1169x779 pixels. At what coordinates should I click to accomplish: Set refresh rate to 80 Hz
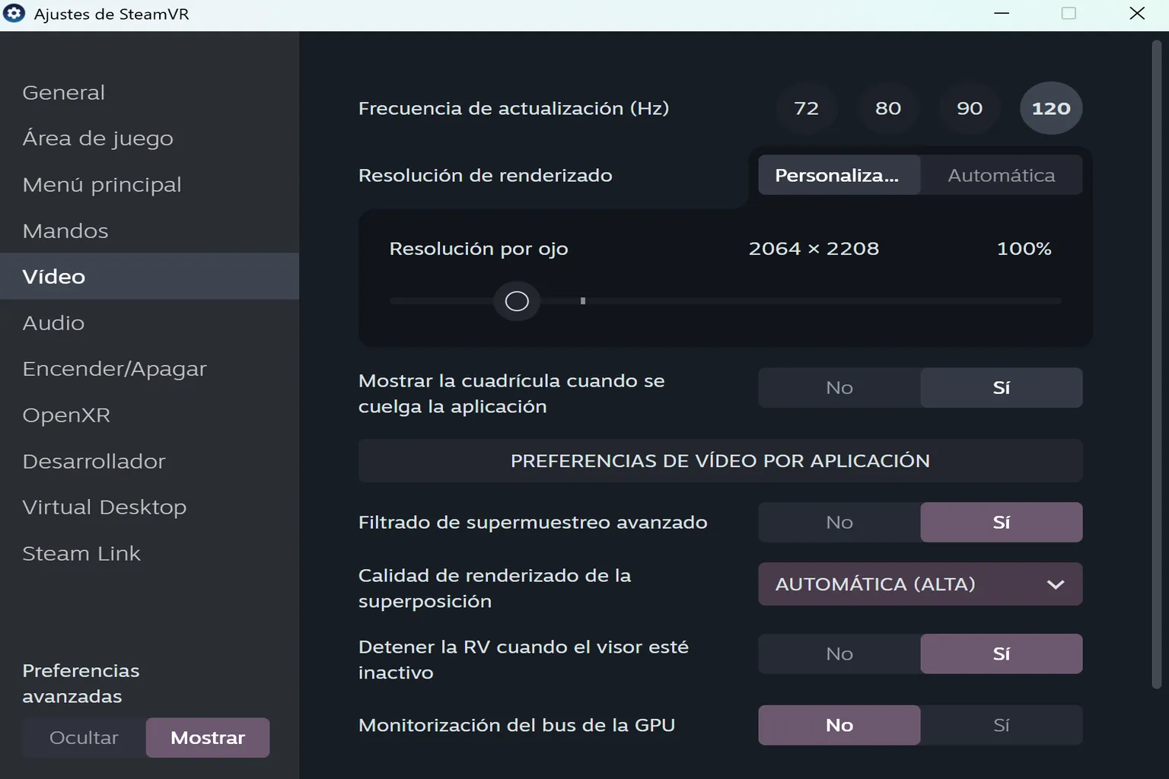(888, 108)
